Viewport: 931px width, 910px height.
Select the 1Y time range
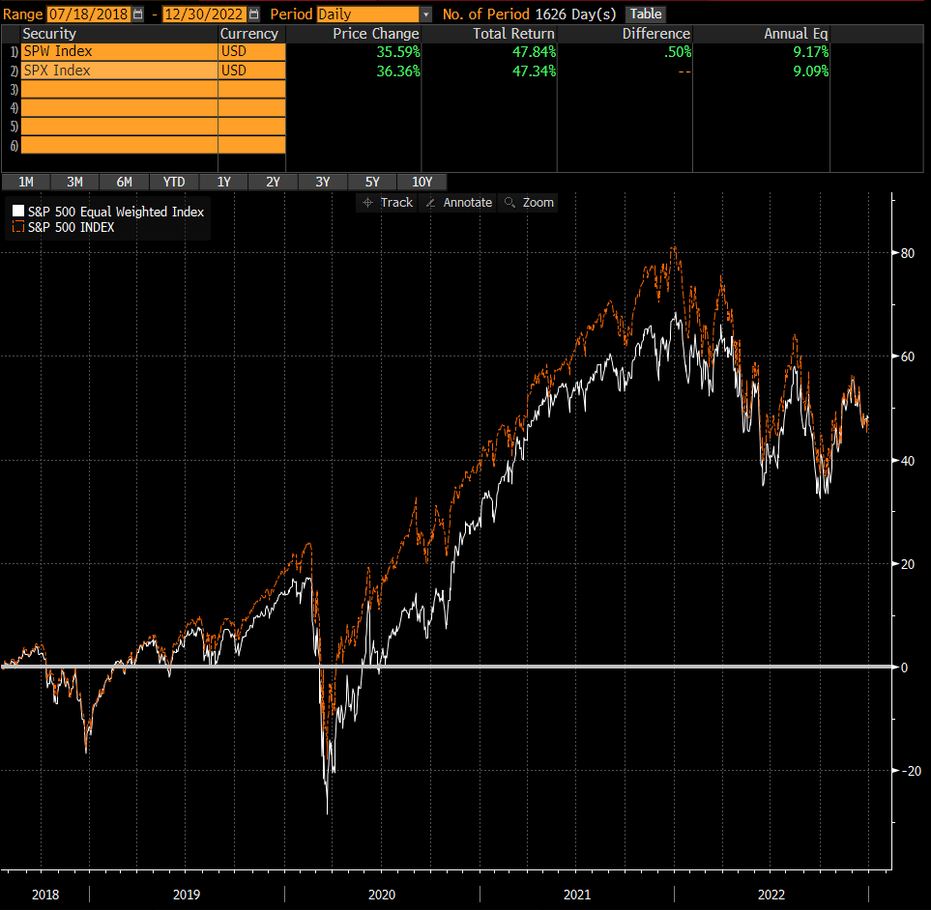(224, 182)
